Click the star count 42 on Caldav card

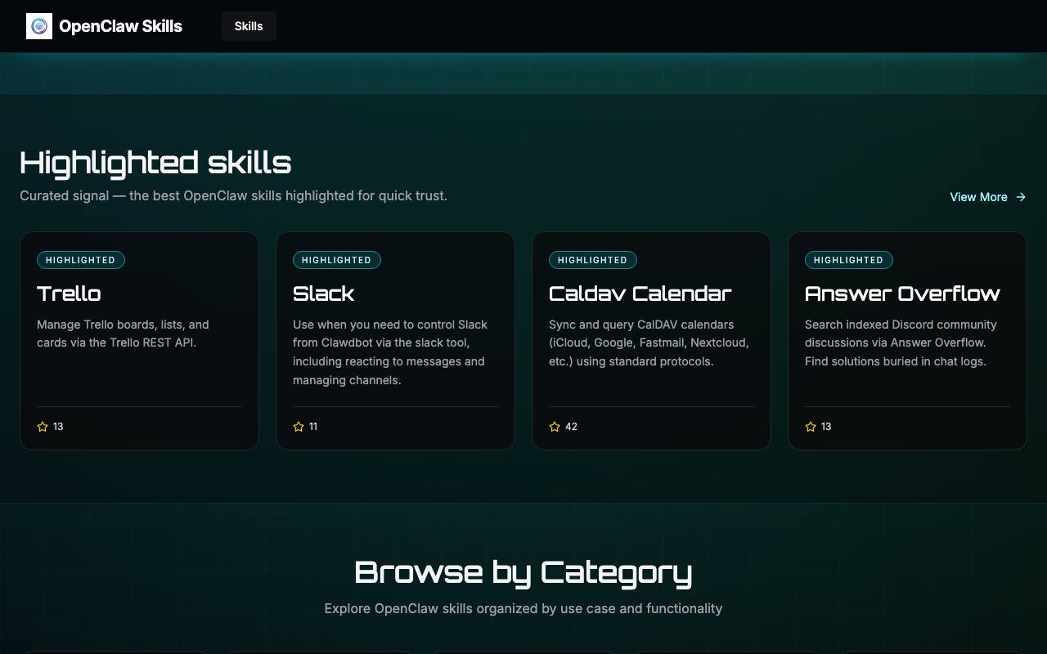(571, 427)
